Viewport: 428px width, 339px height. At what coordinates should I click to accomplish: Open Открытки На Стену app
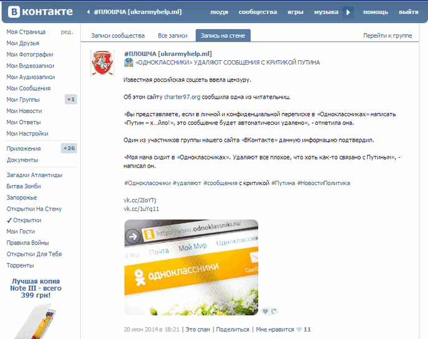(x=34, y=209)
